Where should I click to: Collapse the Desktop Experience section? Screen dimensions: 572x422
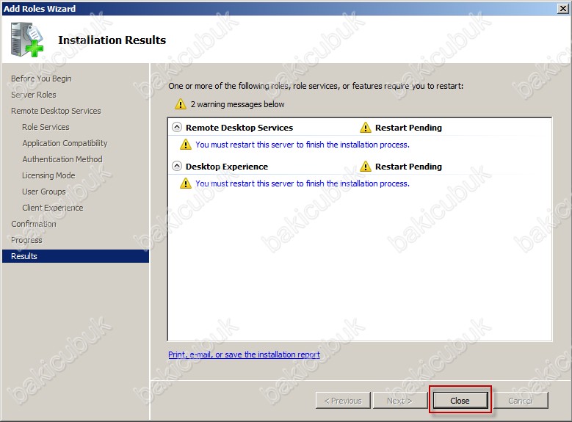click(x=177, y=166)
